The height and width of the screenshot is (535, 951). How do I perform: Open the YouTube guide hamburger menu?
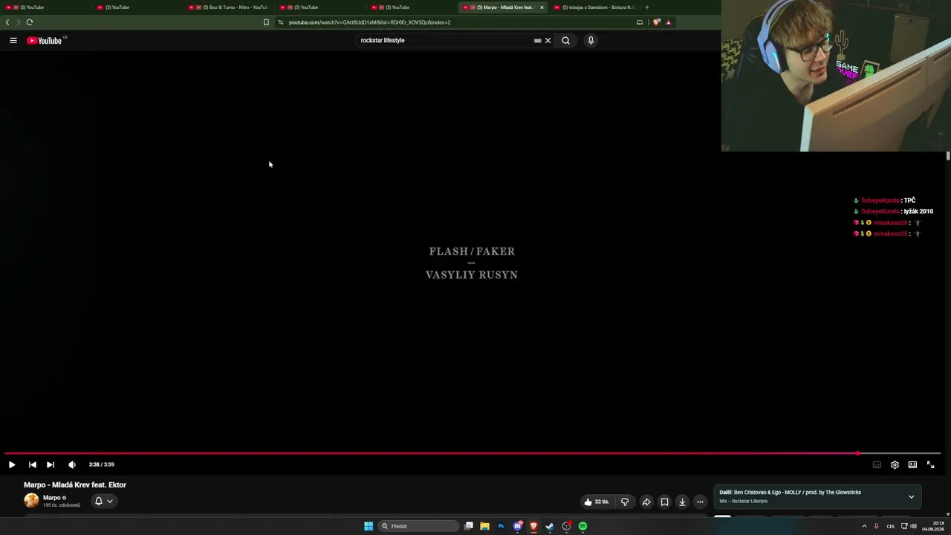(x=13, y=40)
